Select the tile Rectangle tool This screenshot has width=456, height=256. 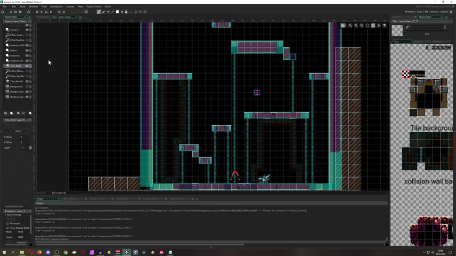117,12
